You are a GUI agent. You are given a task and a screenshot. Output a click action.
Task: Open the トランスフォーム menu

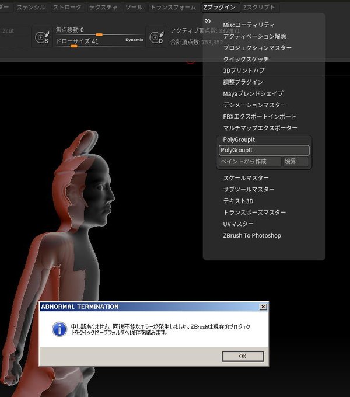[x=173, y=8]
